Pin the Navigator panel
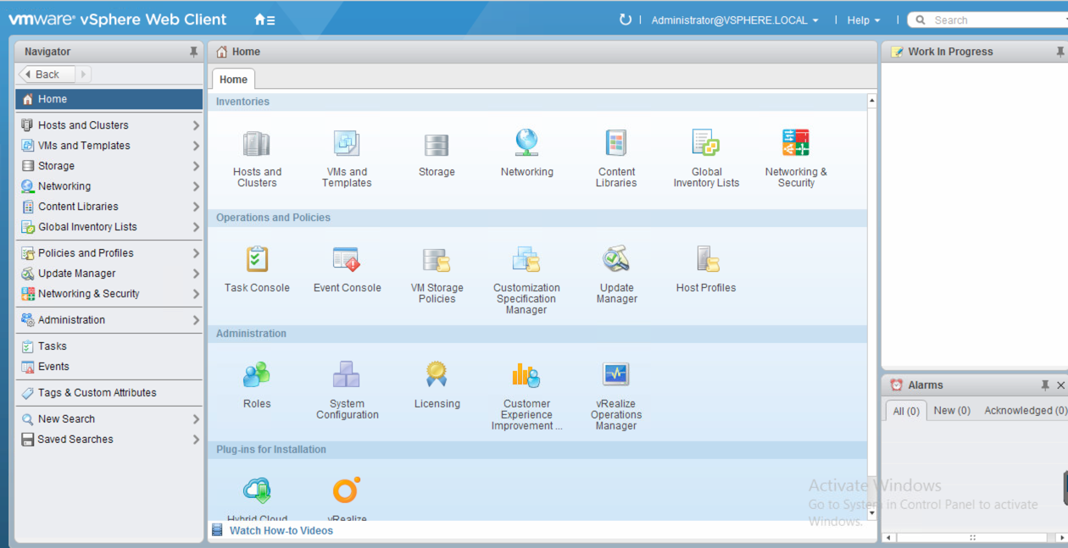This screenshot has width=1068, height=548. click(194, 52)
